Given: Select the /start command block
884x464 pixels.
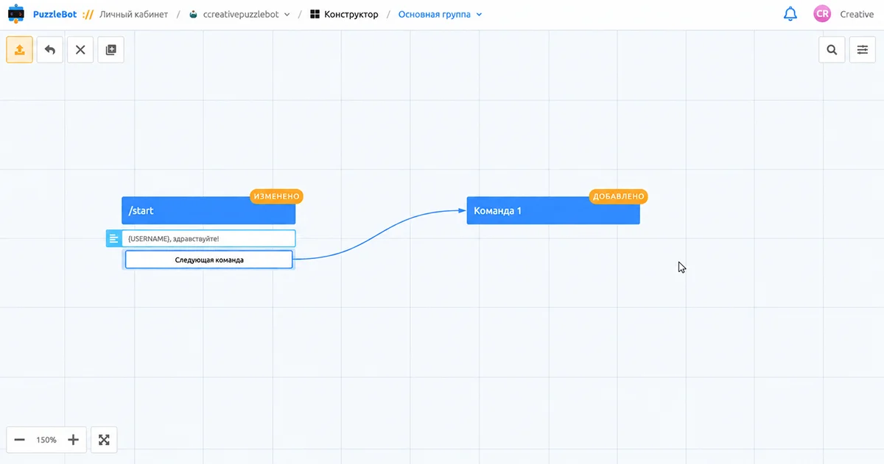Looking at the screenshot, I should (208, 210).
